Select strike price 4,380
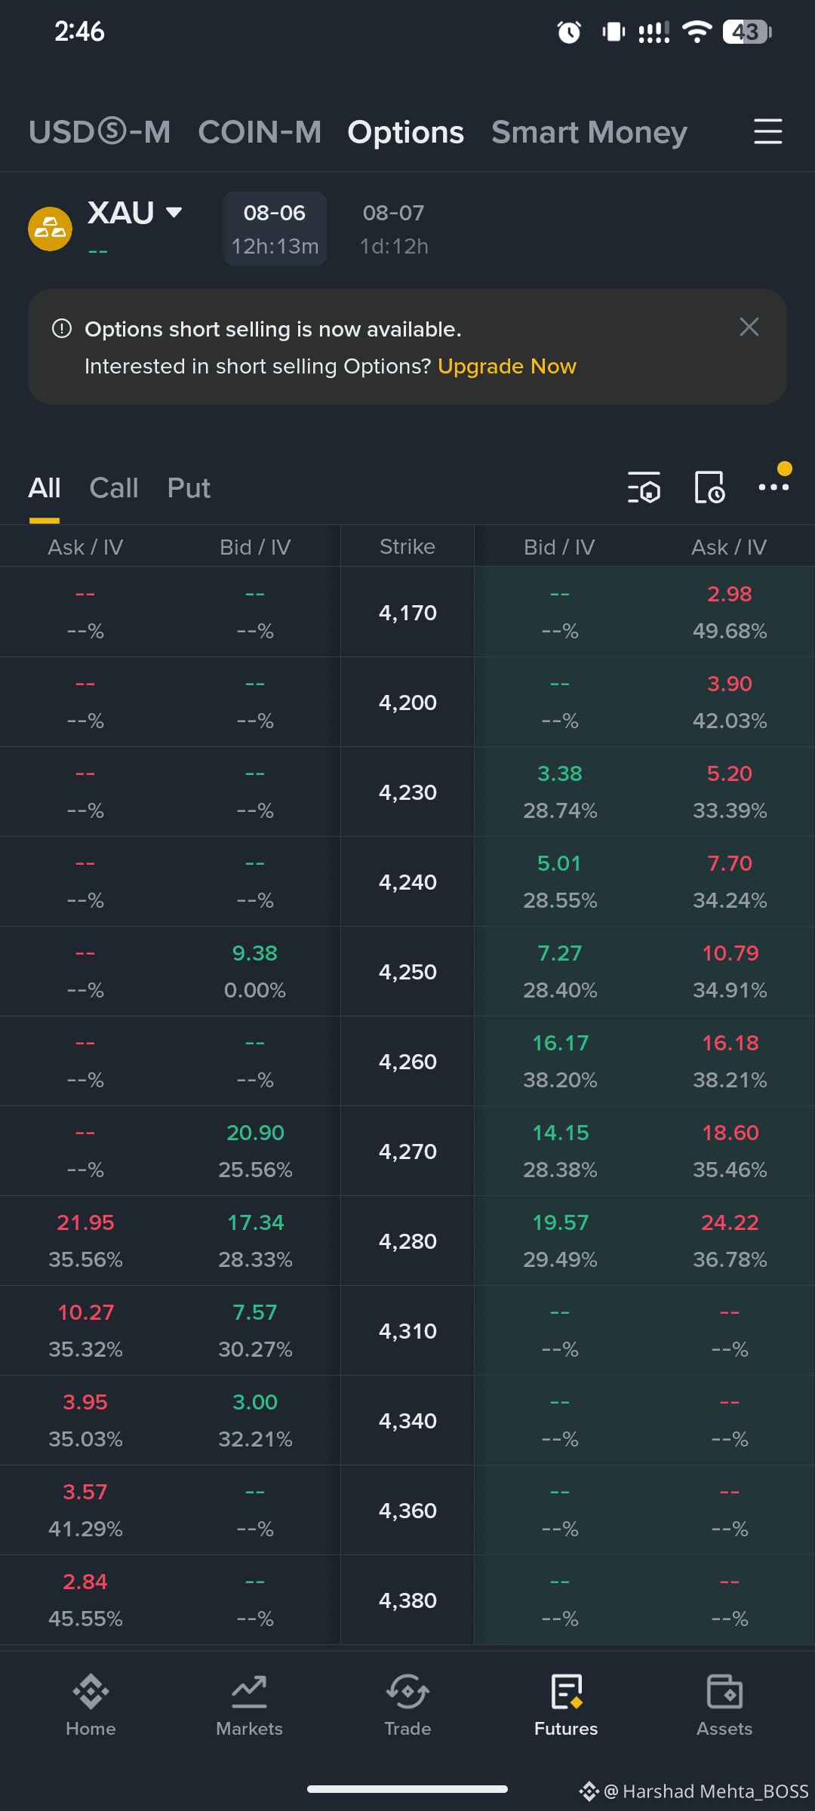Viewport: 815px width, 1811px height. (x=407, y=1600)
